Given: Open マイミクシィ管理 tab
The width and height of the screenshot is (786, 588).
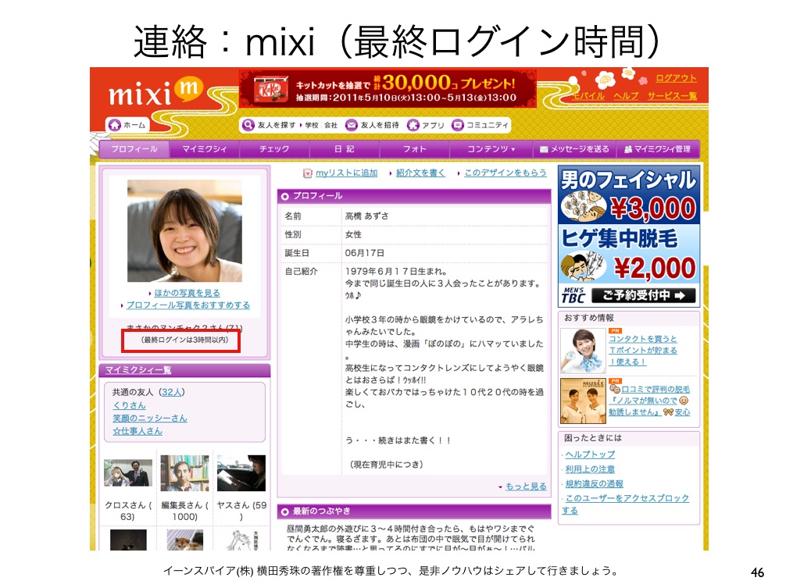Looking at the screenshot, I should 658,148.
